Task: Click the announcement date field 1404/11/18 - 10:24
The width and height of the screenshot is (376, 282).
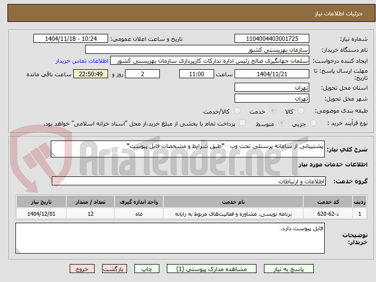Action: [71, 39]
